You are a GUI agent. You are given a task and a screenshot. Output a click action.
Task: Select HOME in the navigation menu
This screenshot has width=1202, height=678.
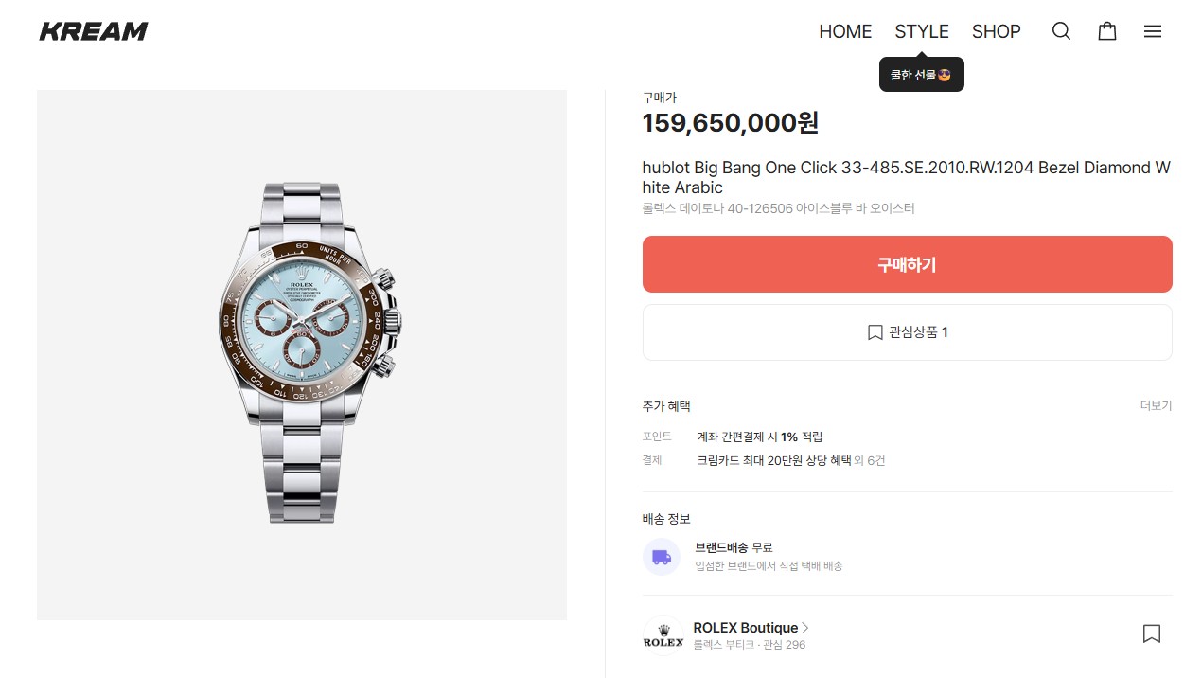click(x=845, y=31)
